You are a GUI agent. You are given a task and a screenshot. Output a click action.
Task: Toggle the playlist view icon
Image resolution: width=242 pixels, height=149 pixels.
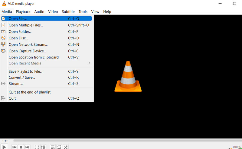point(53,147)
